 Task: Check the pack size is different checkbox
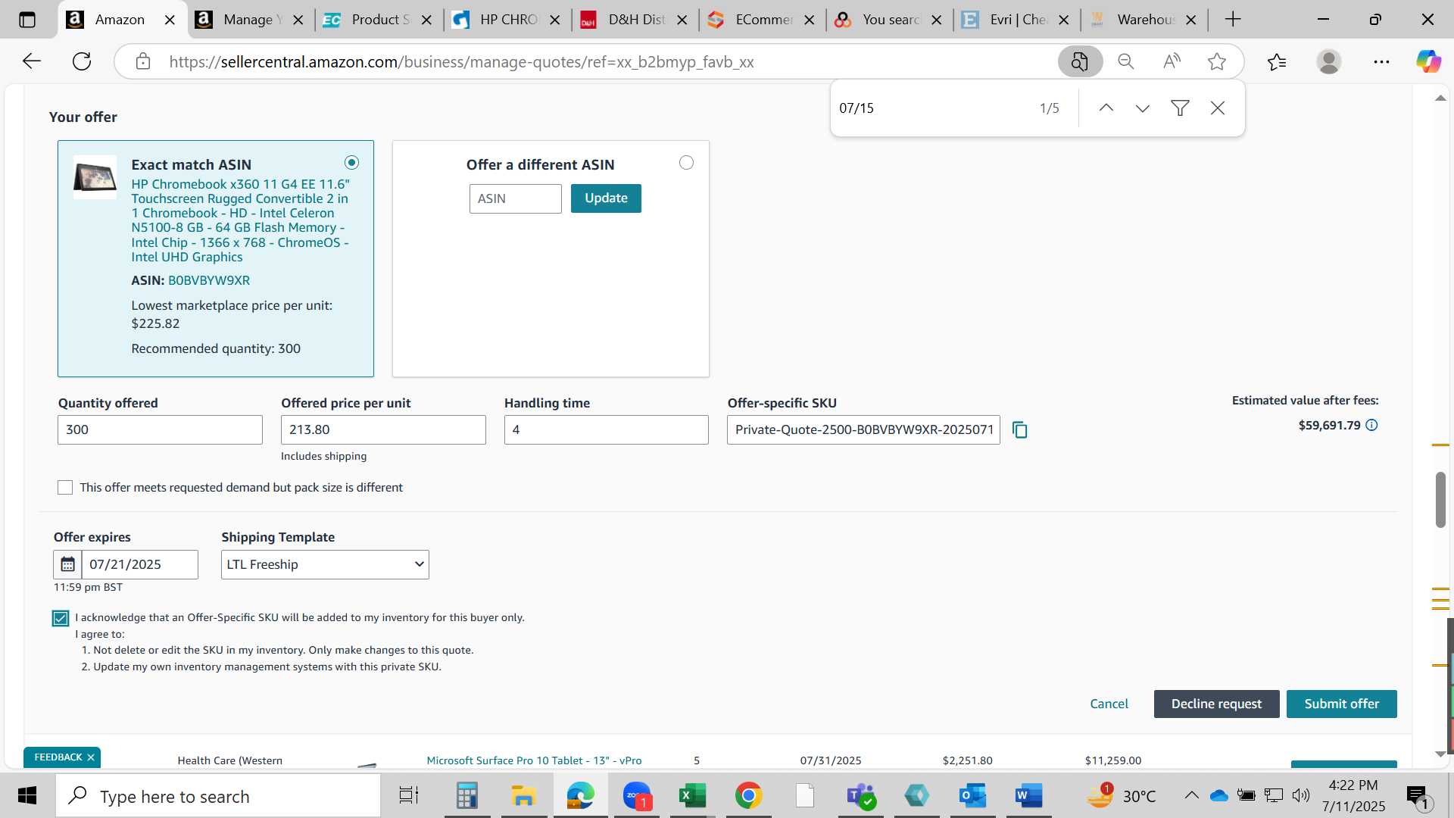65,488
